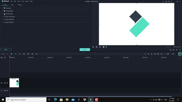Viewport: 182px width, 102px height.
Task: Click the scissors split icon
Action: [x=16, y=54]
